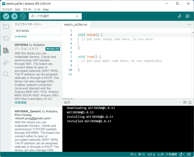The width and height of the screenshot is (194, 157).
Task: Open the ツール menu
Action: pos(37,10)
